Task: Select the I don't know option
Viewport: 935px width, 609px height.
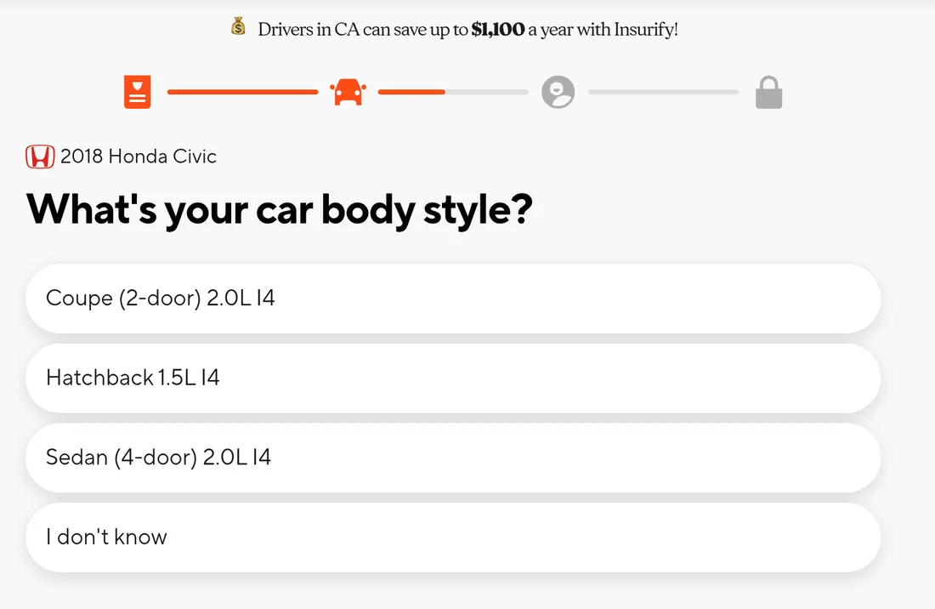Action: (x=453, y=538)
